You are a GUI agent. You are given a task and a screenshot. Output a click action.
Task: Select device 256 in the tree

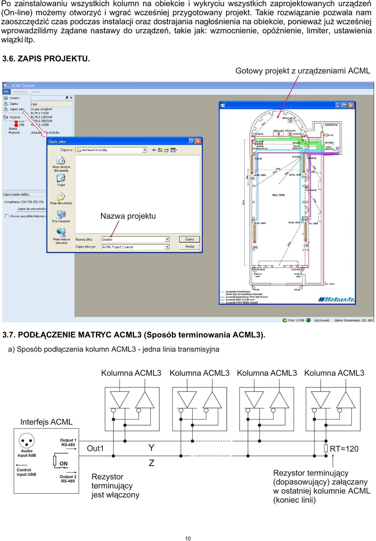click(x=22, y=125)
